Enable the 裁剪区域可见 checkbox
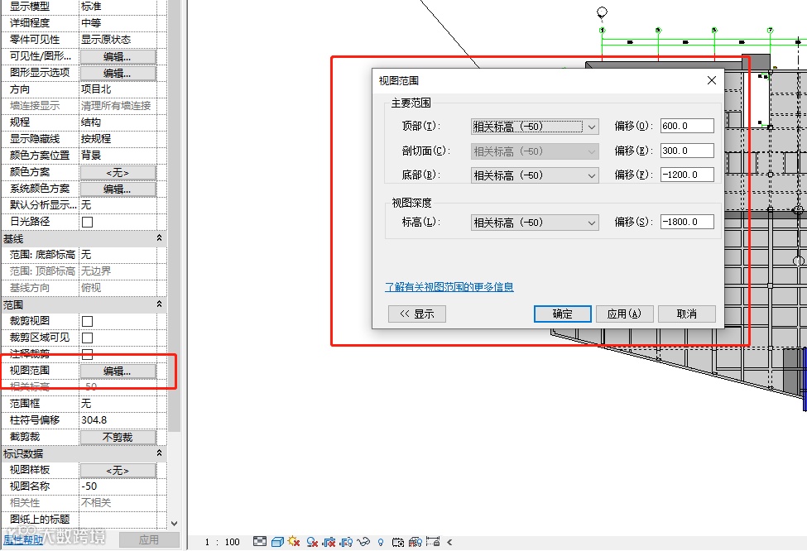 (x=88, y=338)
